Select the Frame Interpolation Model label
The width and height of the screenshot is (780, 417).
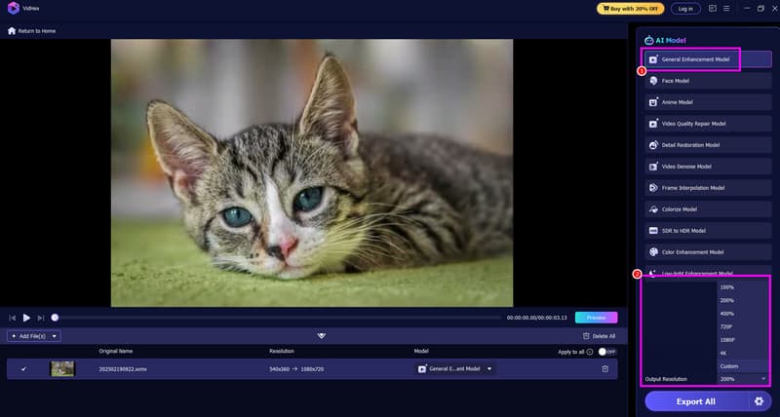693,187
